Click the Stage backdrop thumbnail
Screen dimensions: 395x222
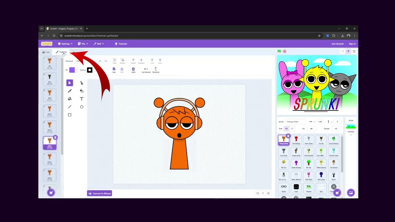(x=351, y=127)
